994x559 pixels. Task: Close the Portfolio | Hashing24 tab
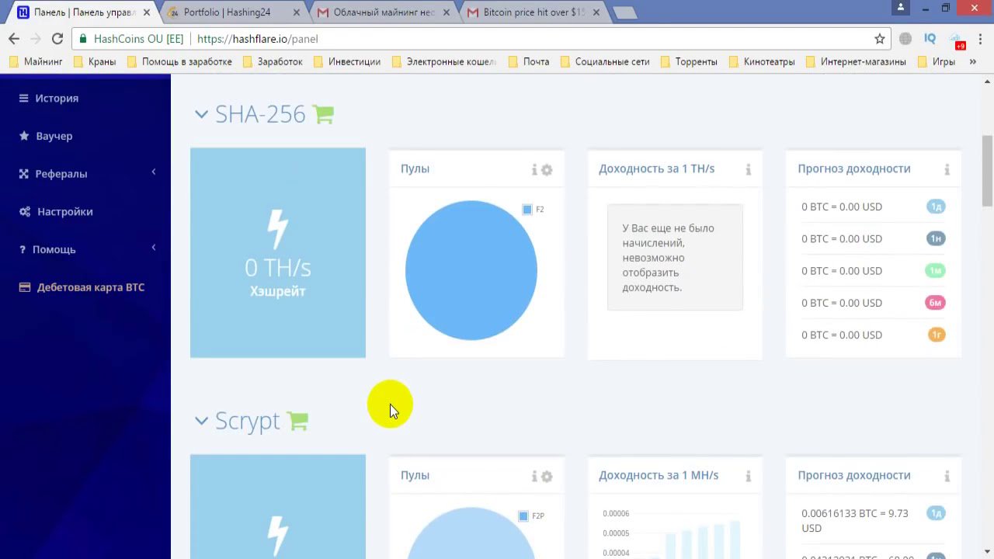[296, 12]
